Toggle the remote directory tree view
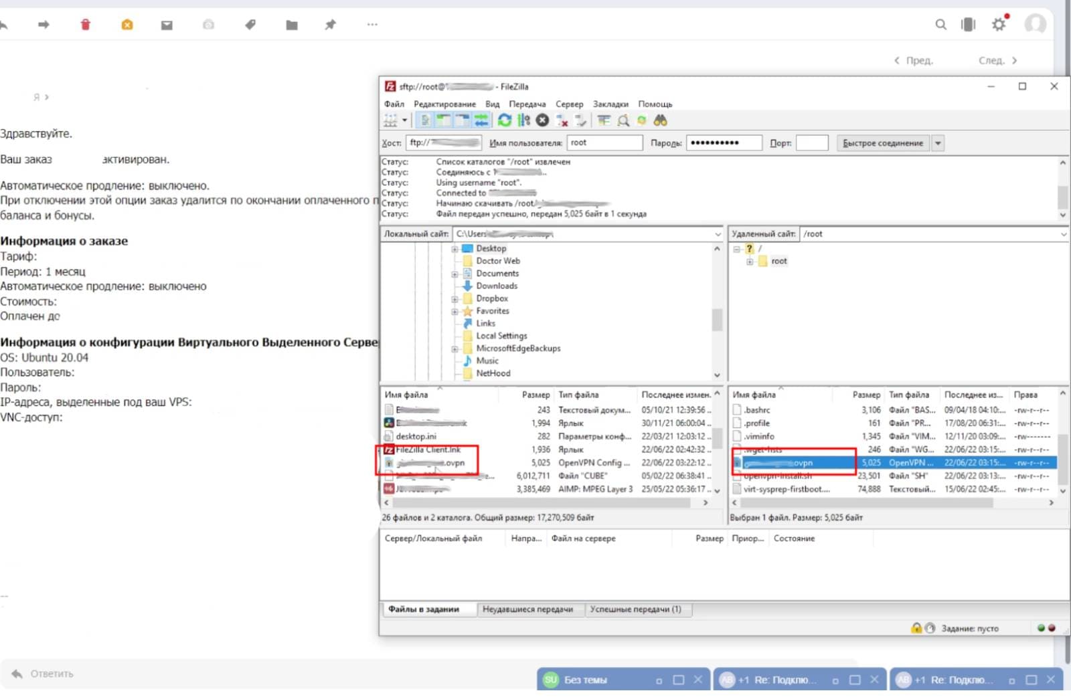 click(x=462, y=120)
